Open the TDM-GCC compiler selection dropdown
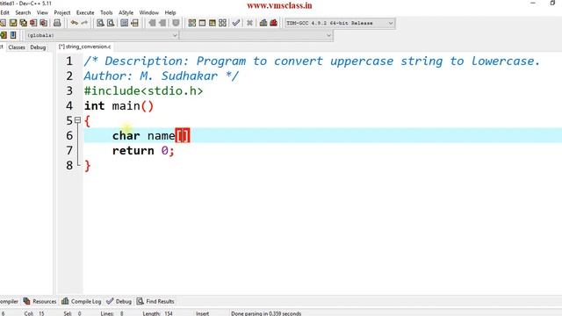Screen dimensions: 562x316 pyautogui.click(x=340, y=23)
